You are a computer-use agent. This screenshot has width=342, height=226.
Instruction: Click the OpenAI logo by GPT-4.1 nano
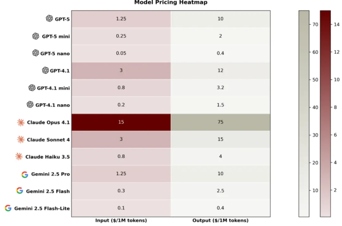click(x=30, y=105)
